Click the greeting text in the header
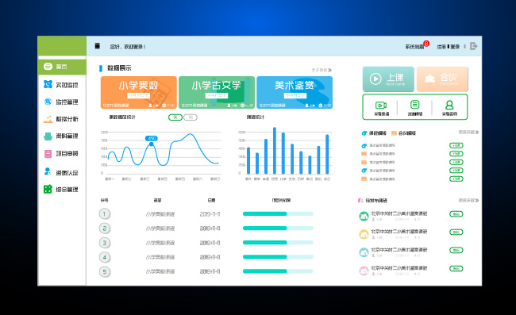Viewport: 516px width, 315px height. (128, 47)
